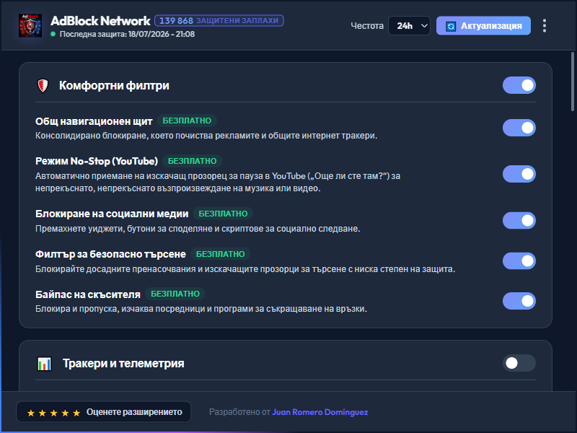Enable Тракери и телеметрия switch
Image resolution: width=577 pixels, height=433 pixels.
(519, 364)
